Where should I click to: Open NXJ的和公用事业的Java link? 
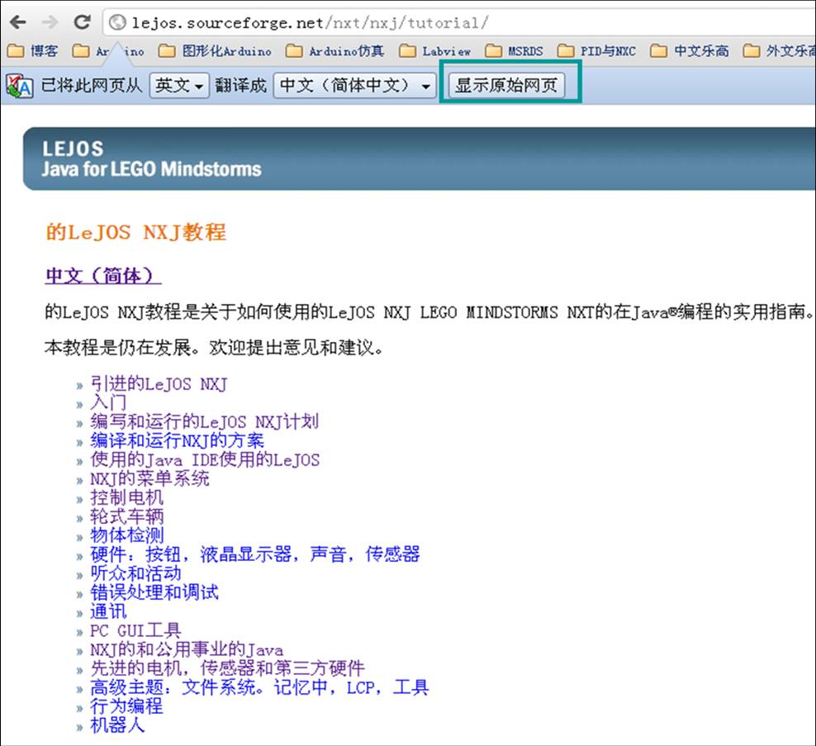click(x=187, y=649)
